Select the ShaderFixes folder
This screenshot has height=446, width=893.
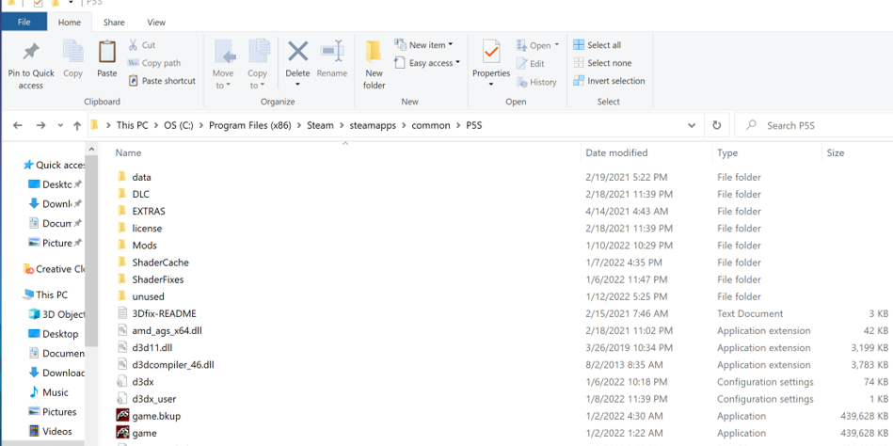coord(158,279)
